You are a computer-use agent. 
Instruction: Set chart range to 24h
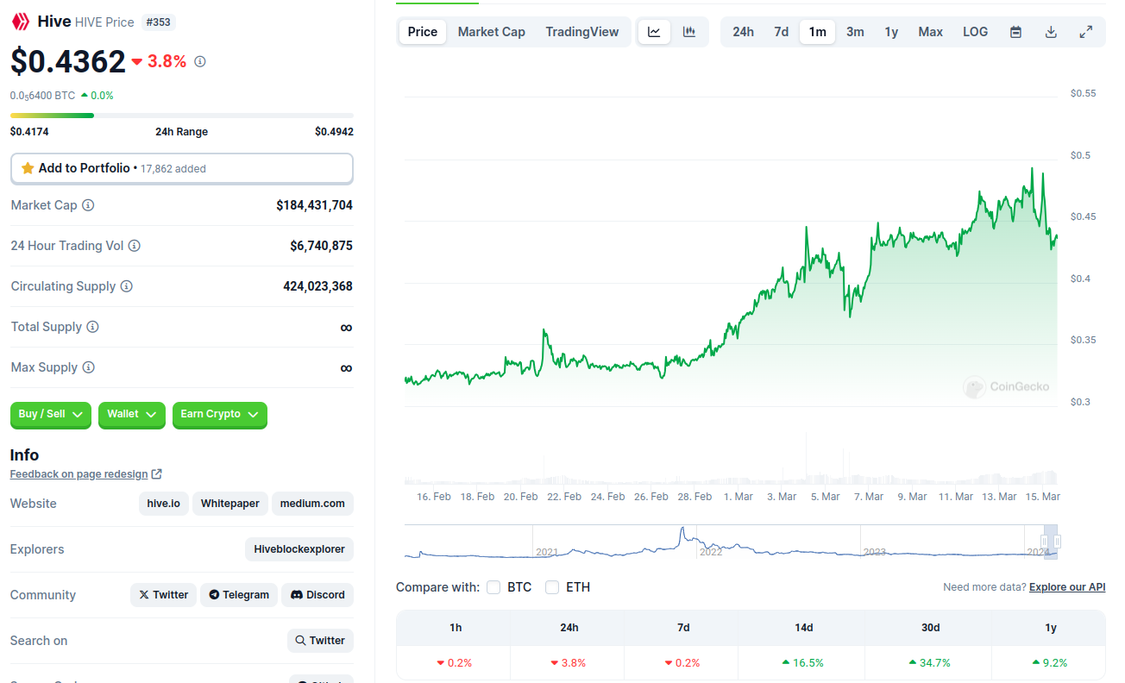pos(743,32)
